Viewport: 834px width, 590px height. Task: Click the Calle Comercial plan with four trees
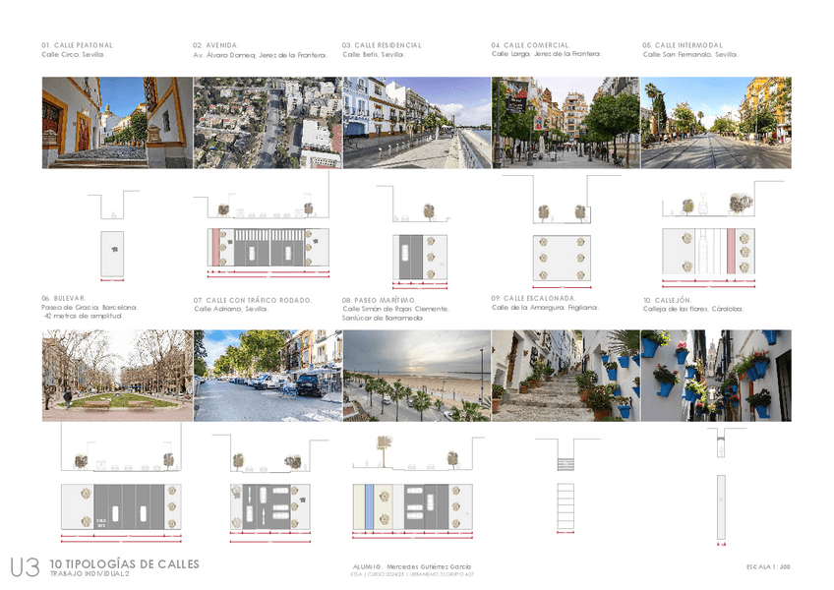[562, 258]
